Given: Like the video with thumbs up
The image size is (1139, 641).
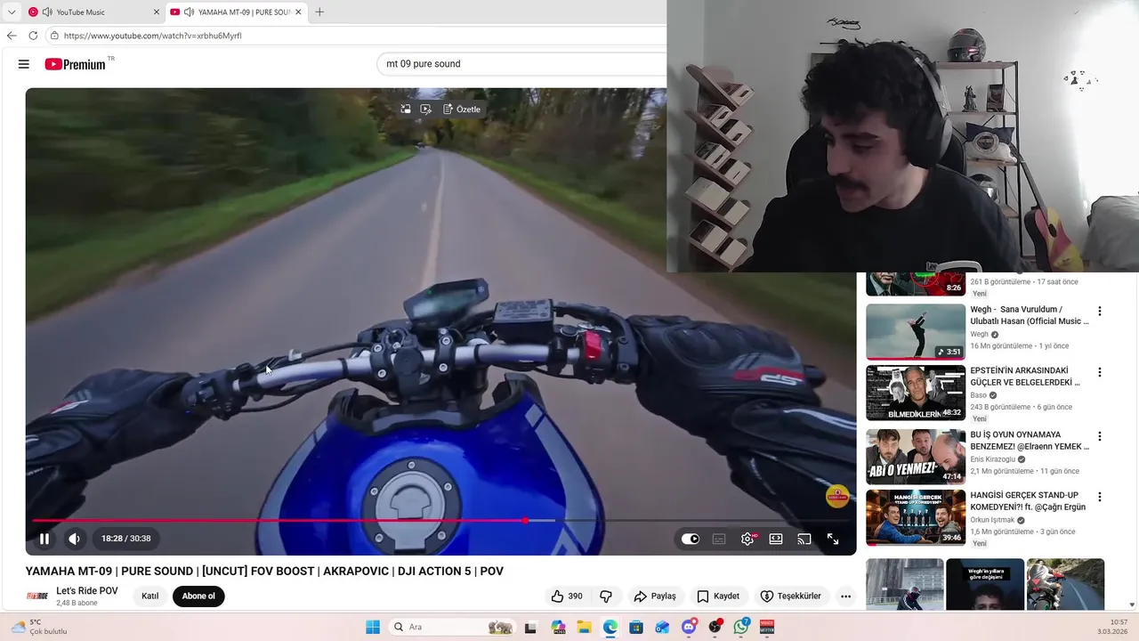Looking at the screenshot, I should [x=566, y=596].
